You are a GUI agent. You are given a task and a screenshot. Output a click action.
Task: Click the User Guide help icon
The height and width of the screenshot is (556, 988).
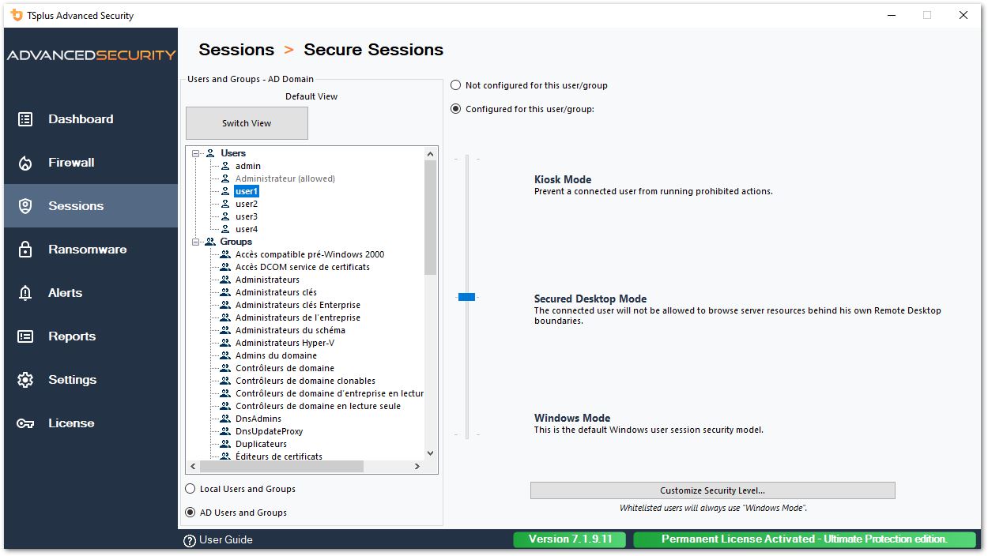(190, 541)
